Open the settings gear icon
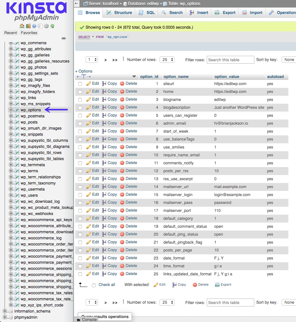 (x=46, y=26)
